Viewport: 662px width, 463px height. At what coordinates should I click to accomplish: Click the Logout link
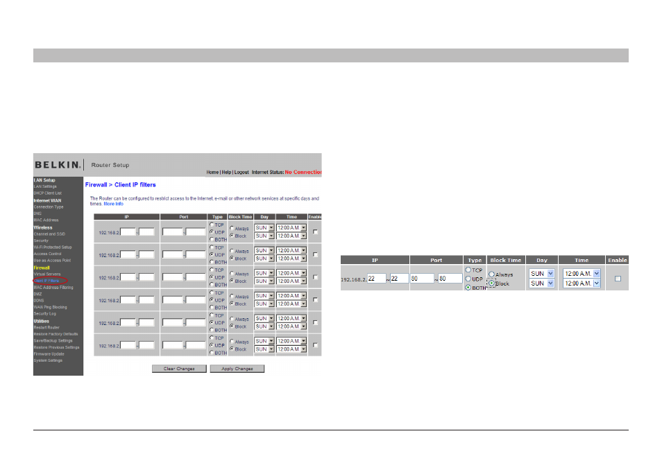coord(241,172)
